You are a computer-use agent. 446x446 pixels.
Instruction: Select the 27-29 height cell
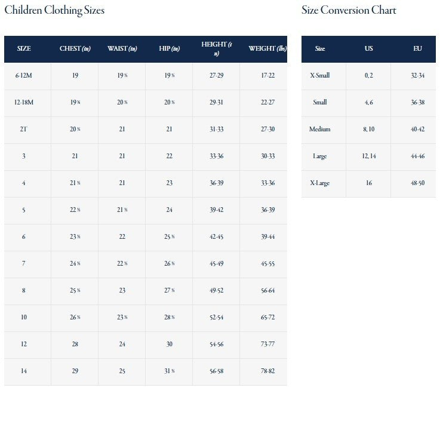pos(216,76)
